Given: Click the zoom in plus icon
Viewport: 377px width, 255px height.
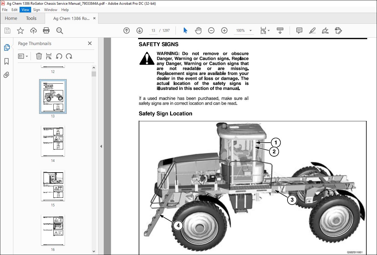Looking at the screenshot, I should [x=224, y=31].
